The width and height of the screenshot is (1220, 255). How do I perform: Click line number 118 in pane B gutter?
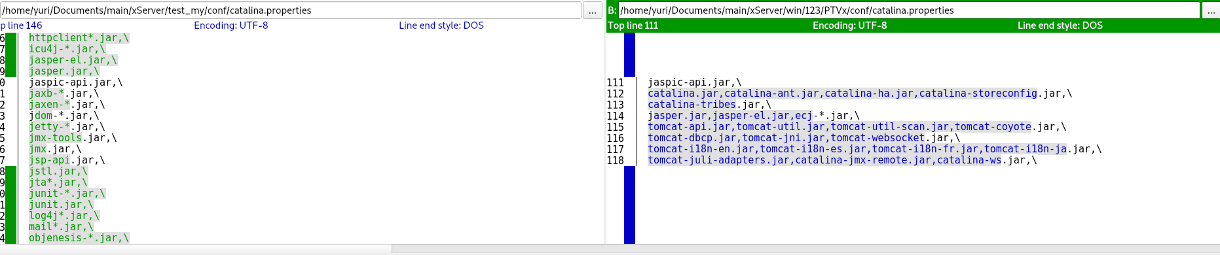(x=616, y=160)
